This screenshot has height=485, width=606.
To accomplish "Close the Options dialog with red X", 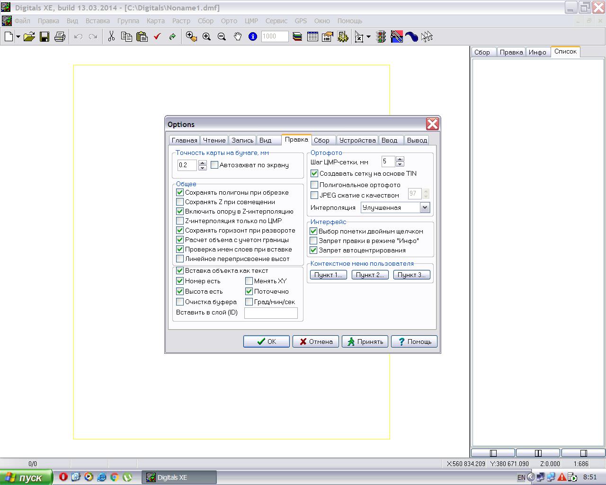I will [432, 124].
